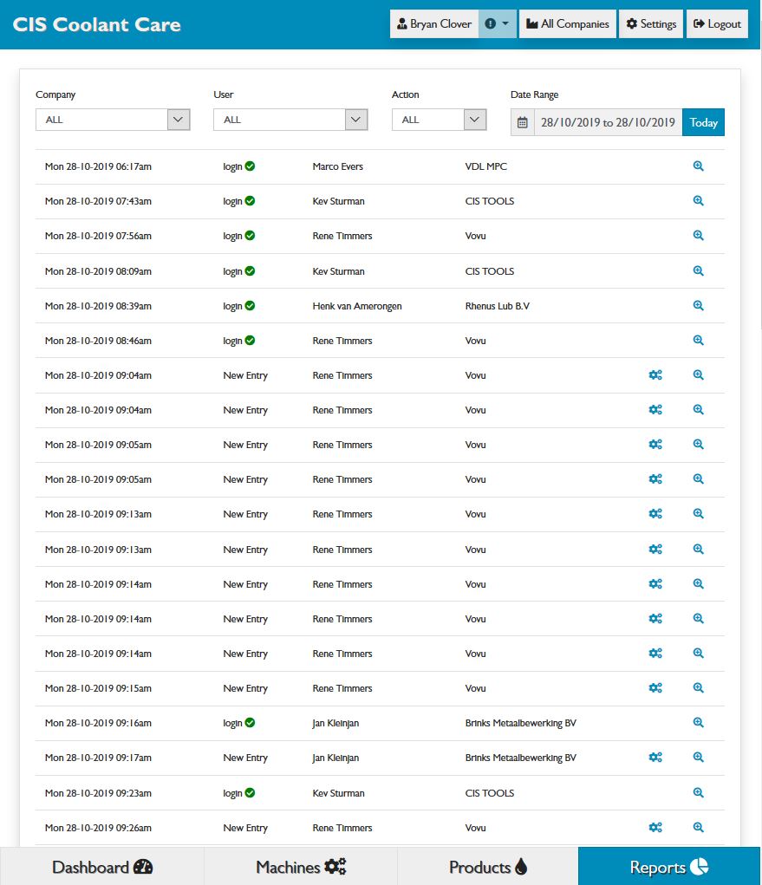The image size is (762, 885).
Task: Go to the Products tab
Action: (x=488, y=867)
